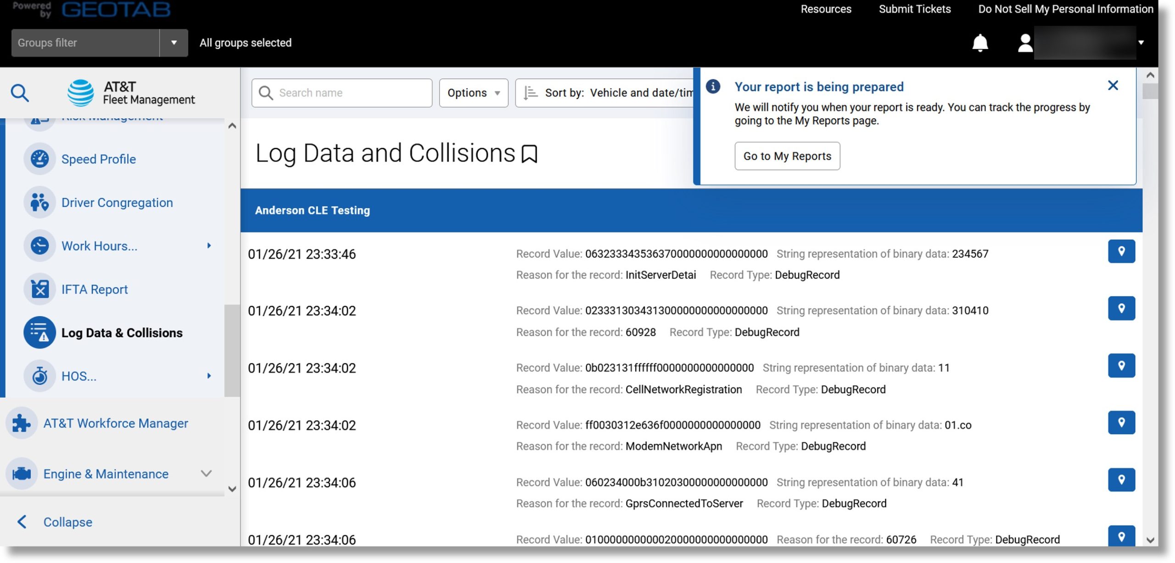The height and width of the screenshot is (563, 1175).
Task: Click the main page scrollbar thumb
Action: coord(1150,91)
